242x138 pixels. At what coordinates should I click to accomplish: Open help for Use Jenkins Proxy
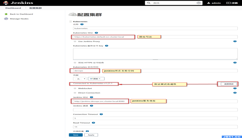[235, 41]
